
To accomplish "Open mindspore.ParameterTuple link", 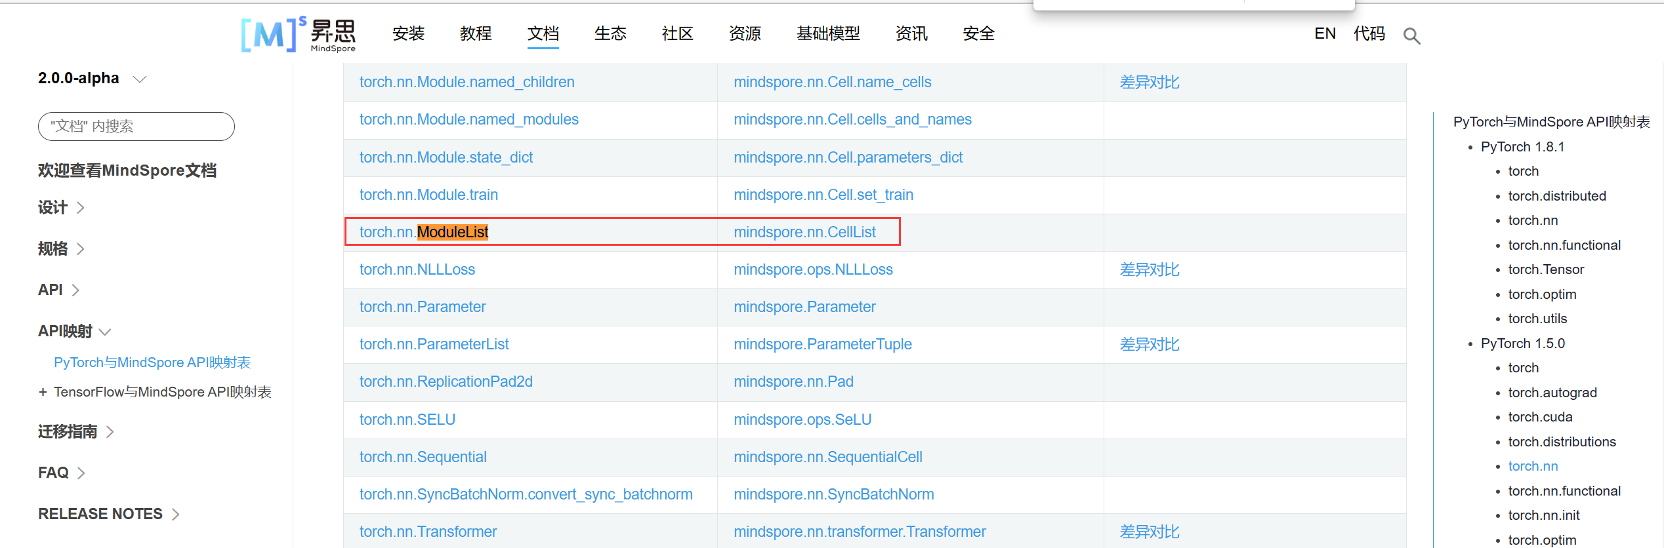I will tap(823, 344).
